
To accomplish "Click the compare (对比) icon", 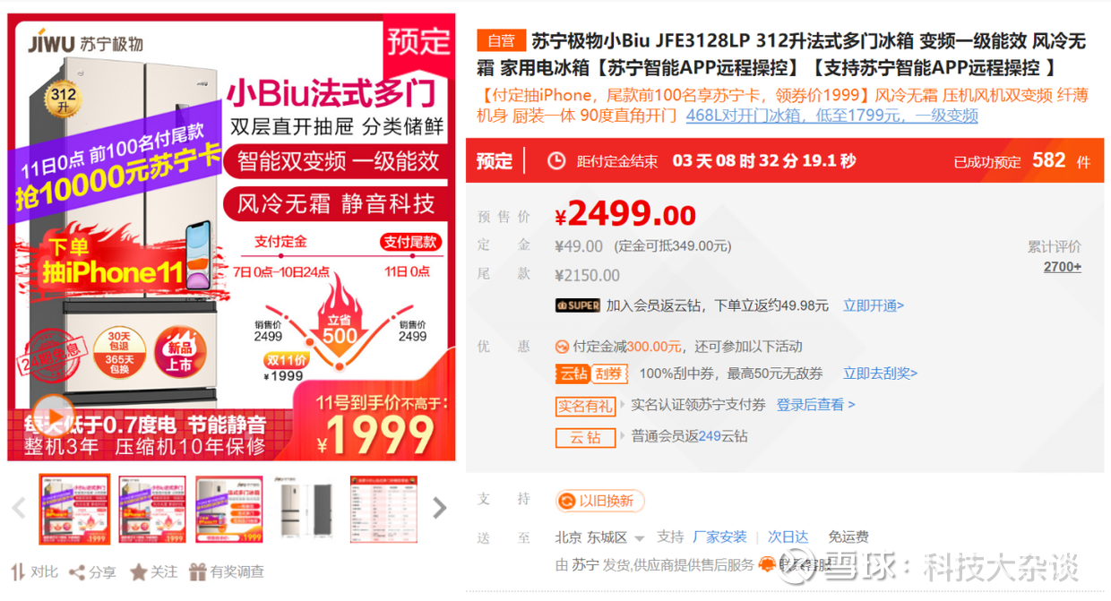I will pyautogui.click(x=19, y=571).
